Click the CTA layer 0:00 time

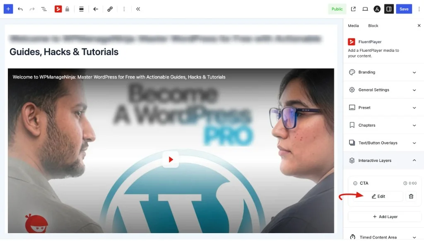pyautogui.click(x=410, y=183)
